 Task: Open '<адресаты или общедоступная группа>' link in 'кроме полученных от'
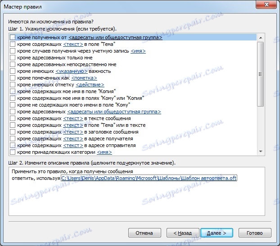[x=115, y=38]
